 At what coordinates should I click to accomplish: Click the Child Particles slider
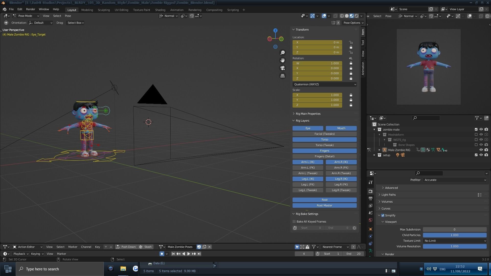tap(454, 235)
